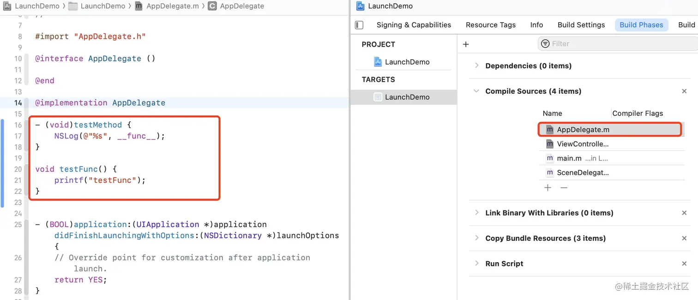Click the return YES; statement

point(81,280)
